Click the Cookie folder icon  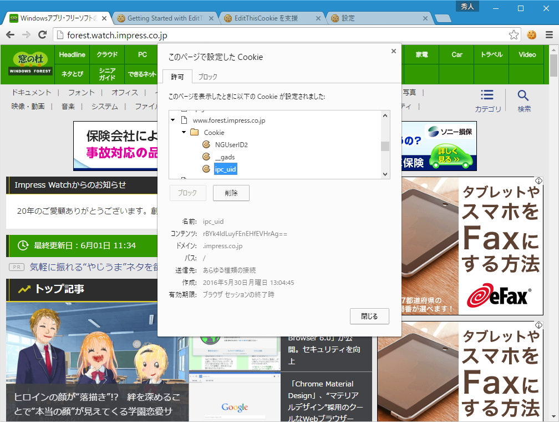coord(194,133)
